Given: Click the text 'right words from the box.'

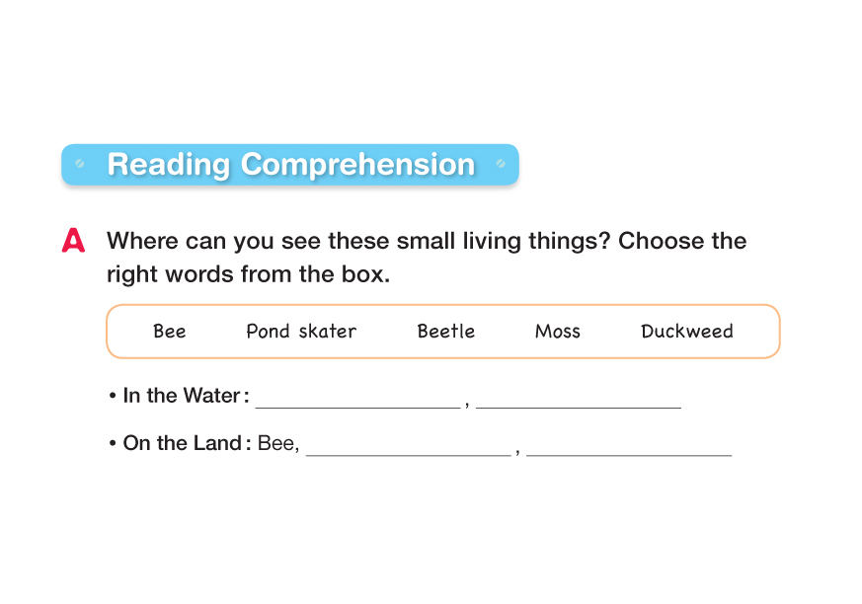Looking at the screenshot, I should click(248, 274).
